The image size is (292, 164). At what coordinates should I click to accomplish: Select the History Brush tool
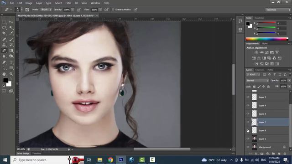click(11, 45)
